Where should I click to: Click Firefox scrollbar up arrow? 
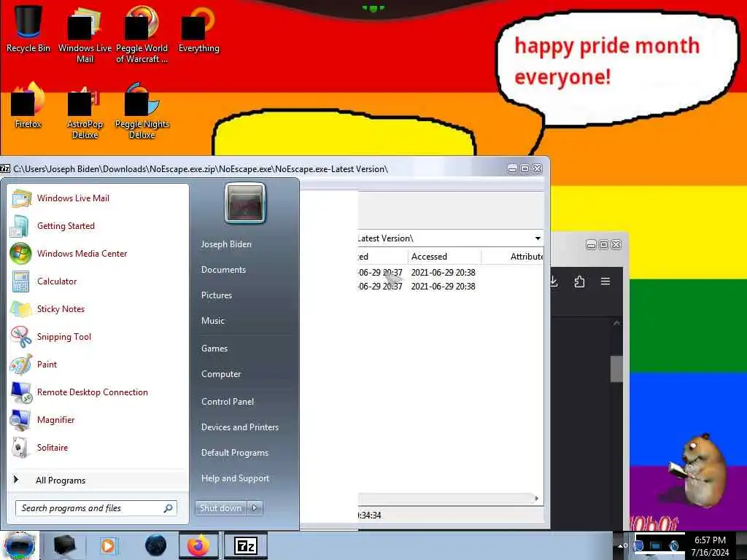click(x=616, y=323)
